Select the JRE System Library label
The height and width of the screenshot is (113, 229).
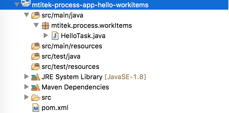[72, 77]
